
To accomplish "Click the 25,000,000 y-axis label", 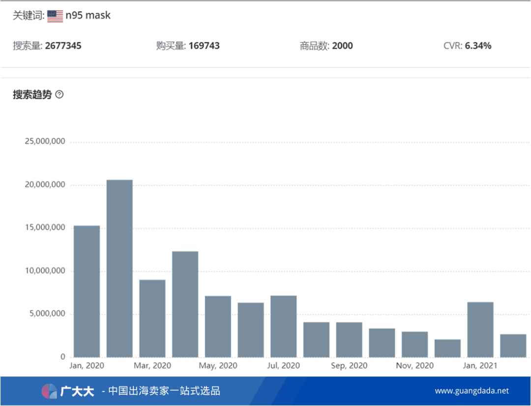I will tap(45, 141).
